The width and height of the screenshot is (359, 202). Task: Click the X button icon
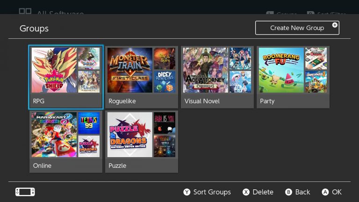point(246,192)
